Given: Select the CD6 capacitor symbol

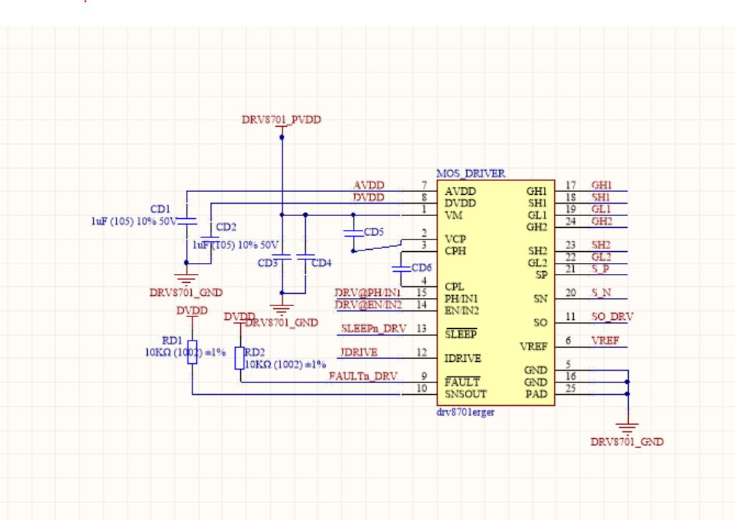Looking at the screenshot, I should 401,269.
